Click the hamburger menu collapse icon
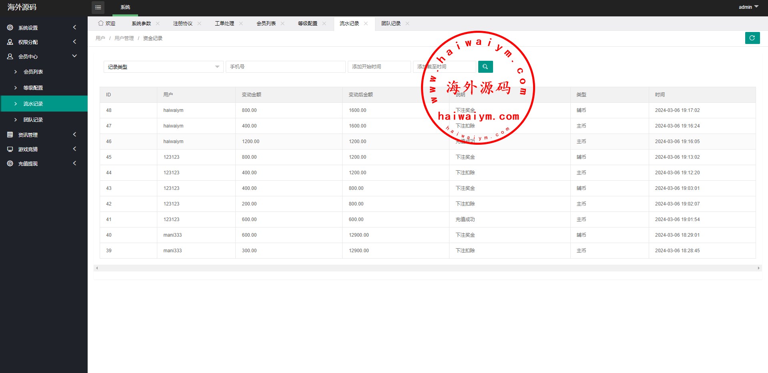Image resolution: width=768 pixels, height=373 pixels. coord(98,8)
